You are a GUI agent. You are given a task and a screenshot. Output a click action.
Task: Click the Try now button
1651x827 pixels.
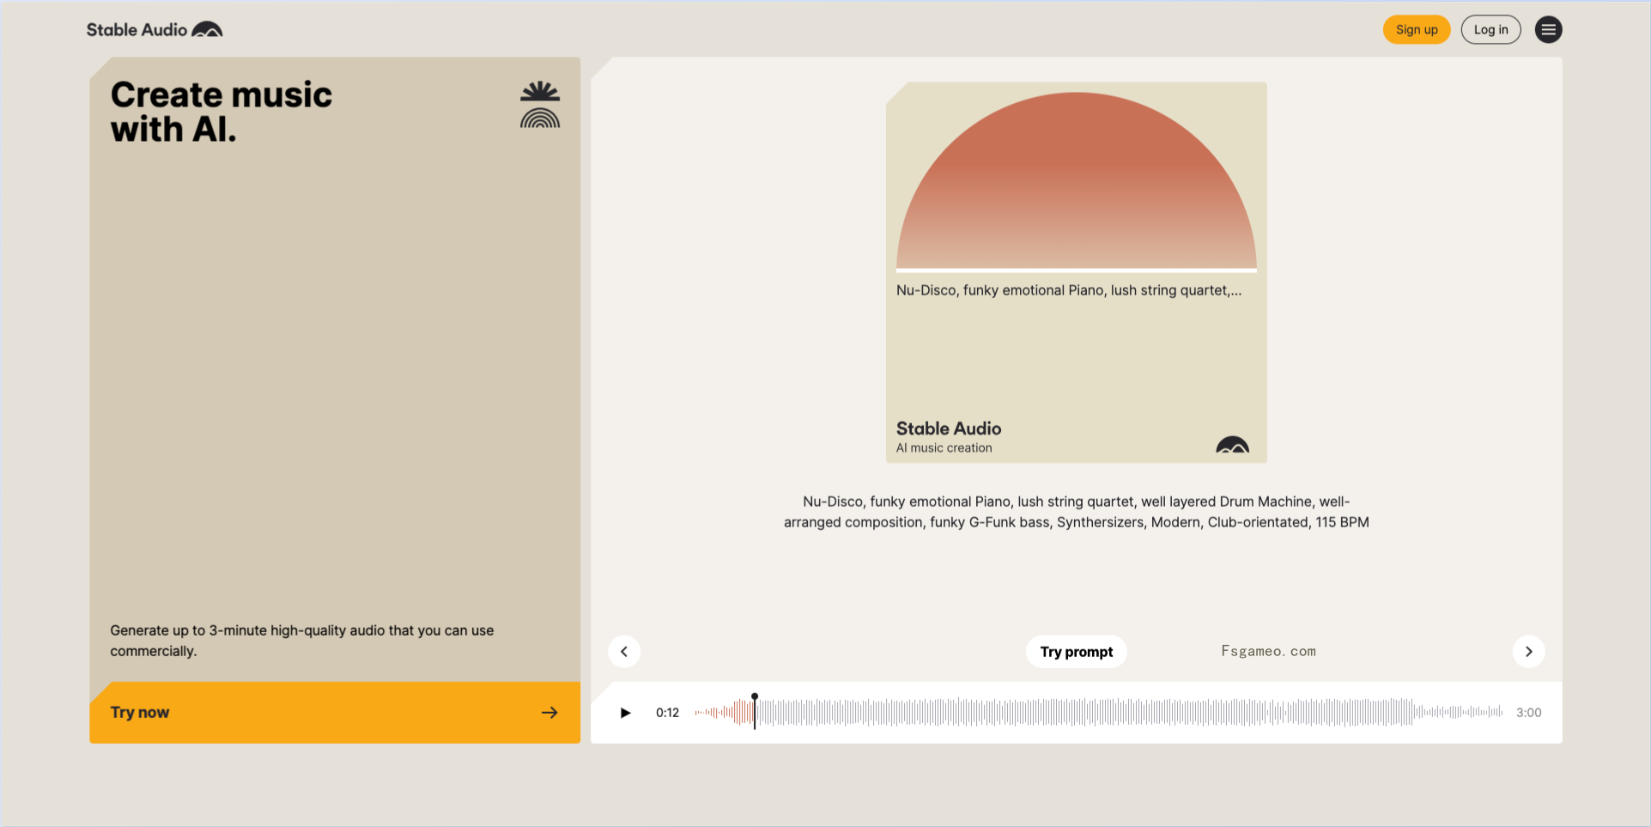pyautogui.click(x=335, y=713)
